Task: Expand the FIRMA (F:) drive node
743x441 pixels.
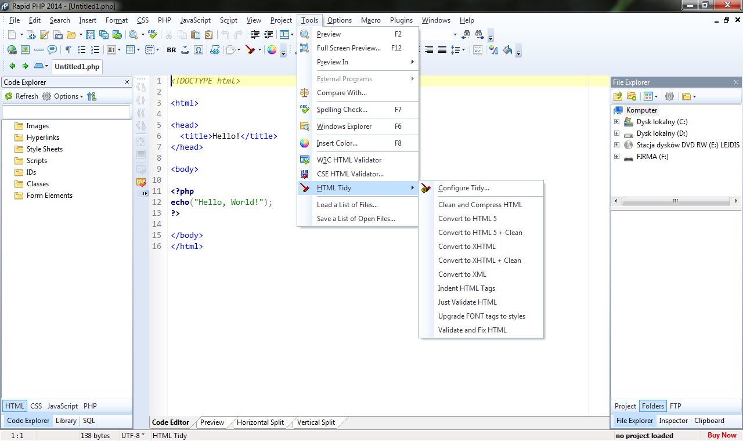Action: 616,157
